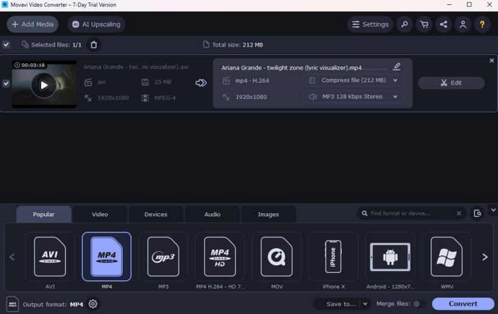Uncheck the Ariana Grande video file checkbox
The width and height of the screenshot is (498, 314).
(x=6, y=83)
